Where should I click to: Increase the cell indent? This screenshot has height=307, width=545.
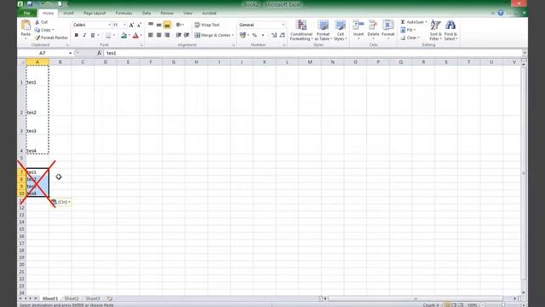(186, 35)
